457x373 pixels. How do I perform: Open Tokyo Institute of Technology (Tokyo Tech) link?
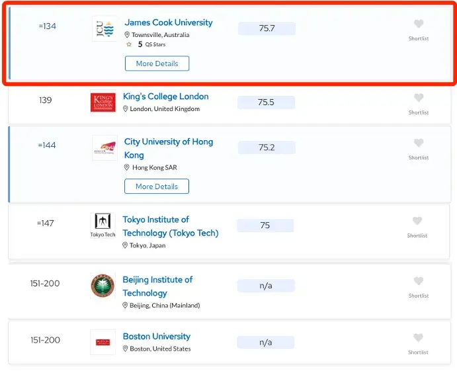(x=171, y=226)
